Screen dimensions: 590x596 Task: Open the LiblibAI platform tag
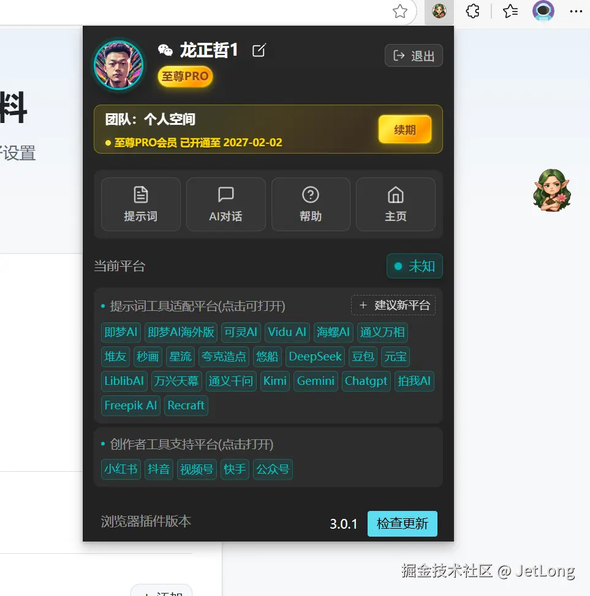coord(124,381)
